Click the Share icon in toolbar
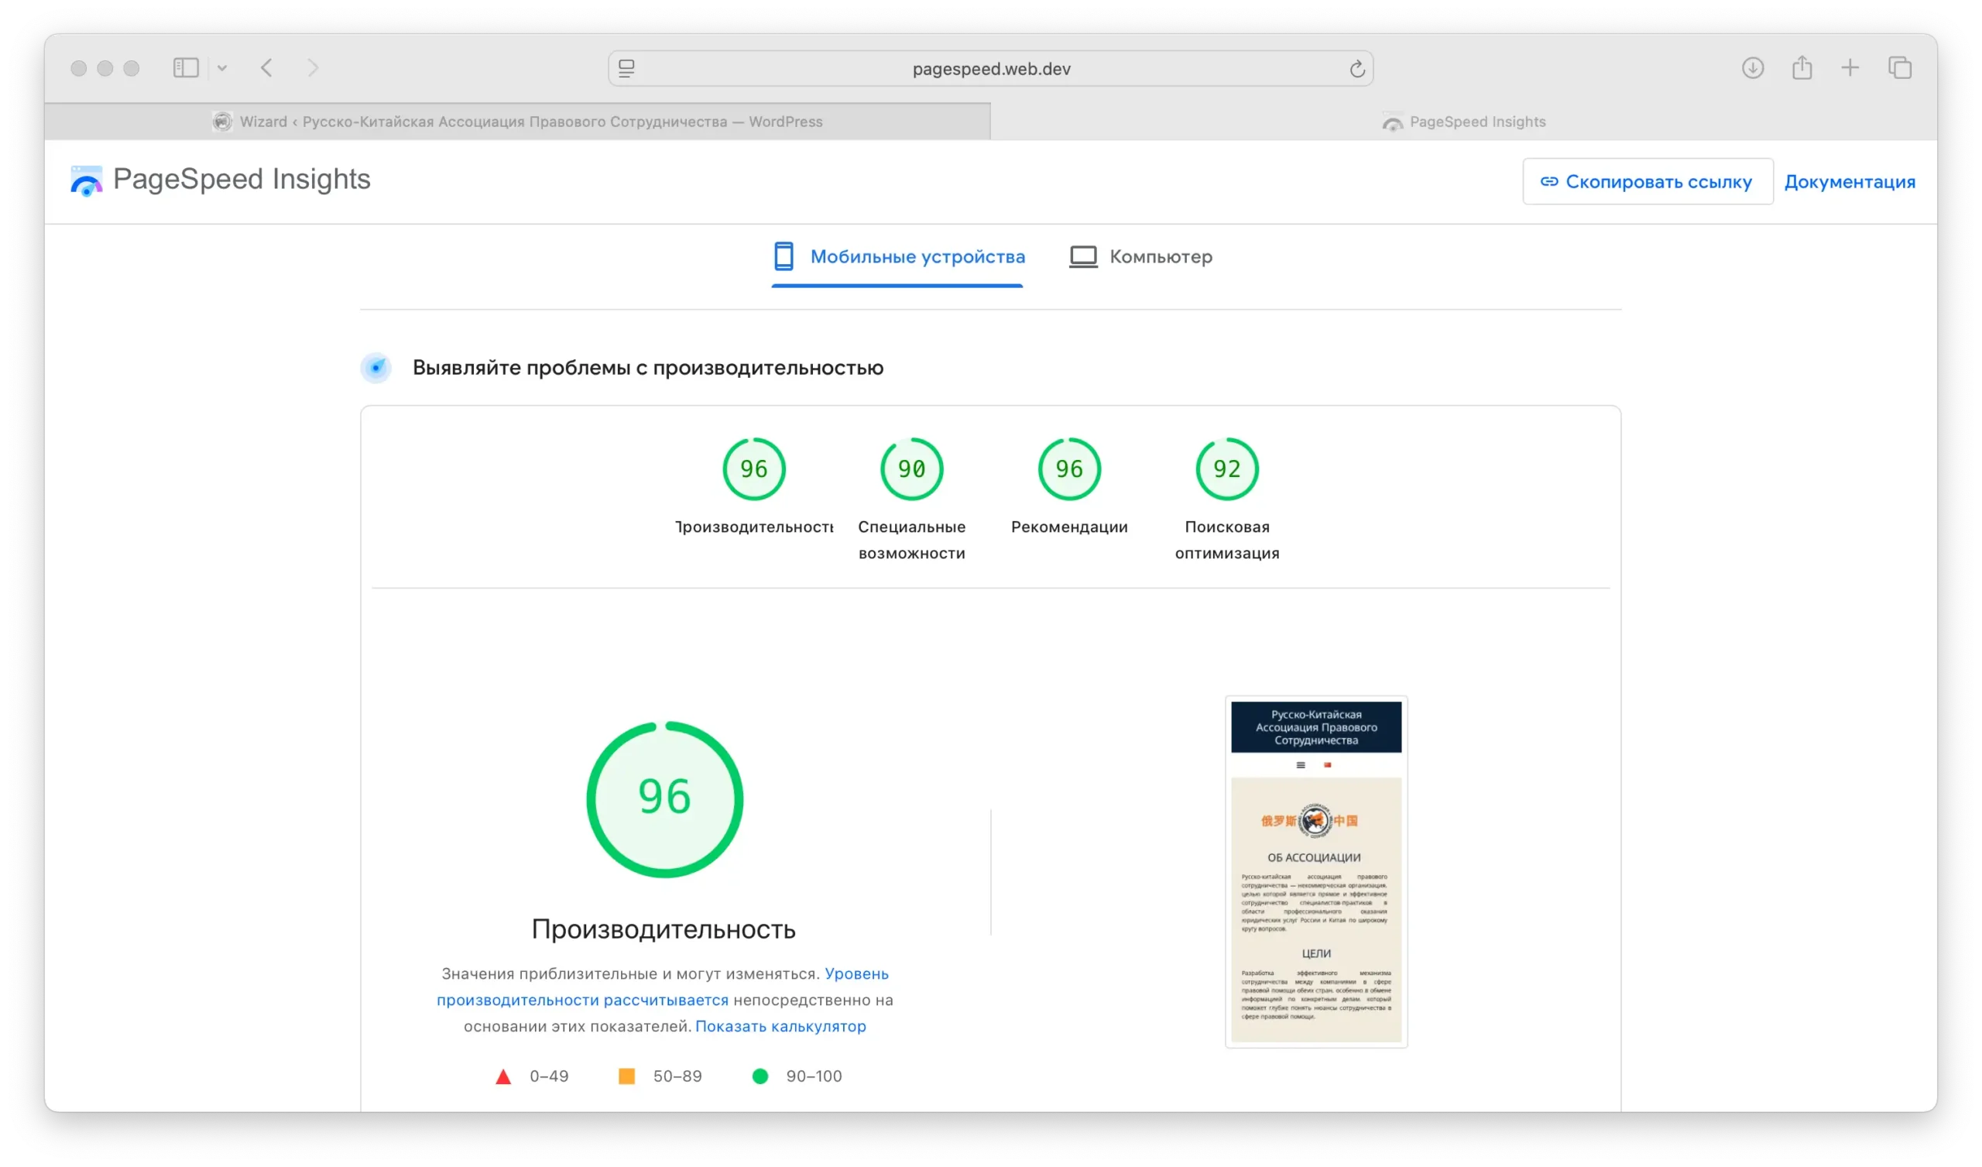This screenshot has width=1982, height=1167. [1802, 68]
